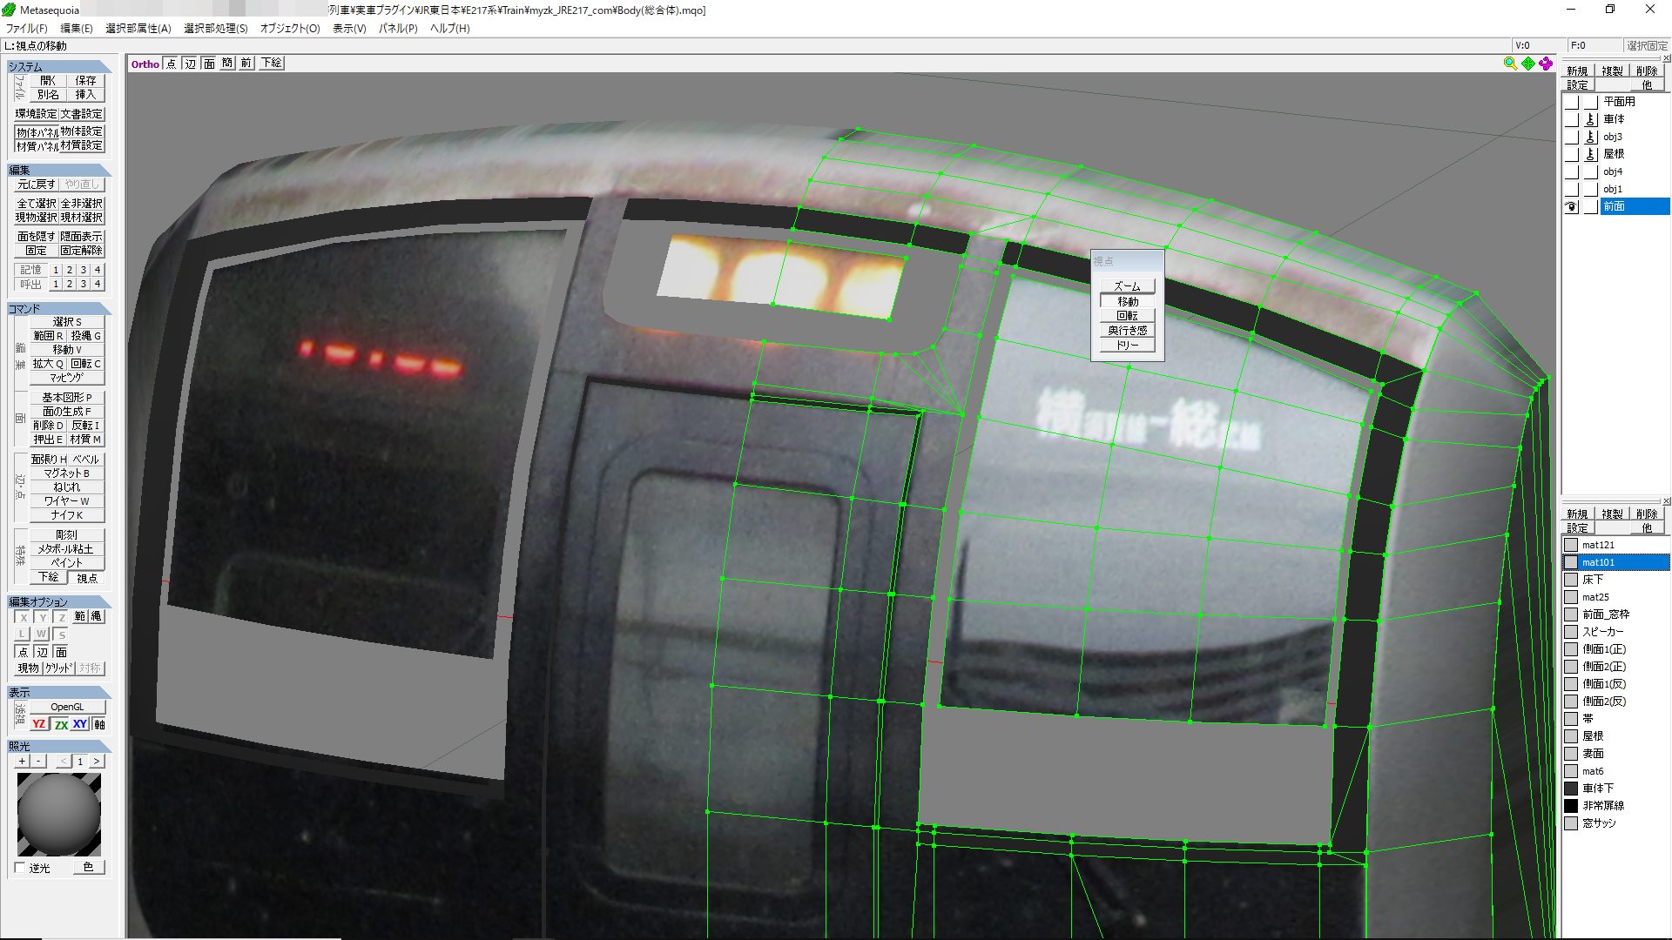This screenshot has height=940, width=1672.
Task: Toggle the 軸 axis display button
Action: click(99, 724)
